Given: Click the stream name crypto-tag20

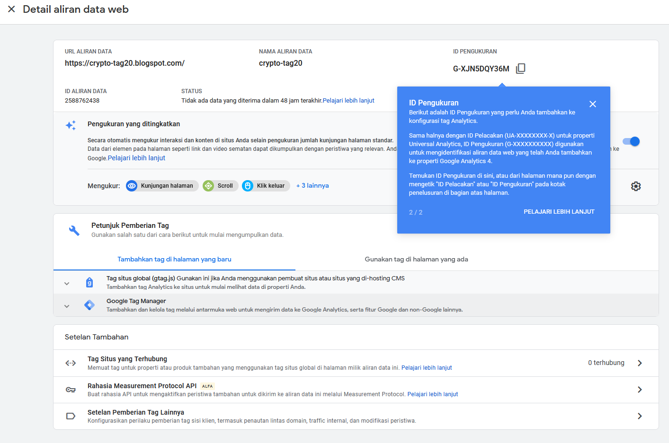Looking at the screenshot, I should coord(280,63).
